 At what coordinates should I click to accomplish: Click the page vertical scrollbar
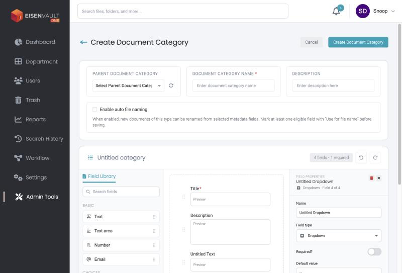[x=399, y=104]
